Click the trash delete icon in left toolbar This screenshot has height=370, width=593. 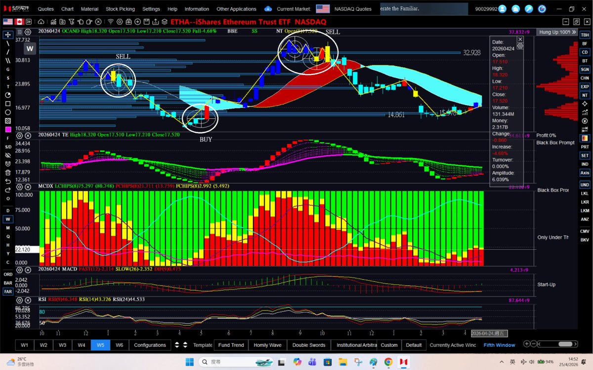8,173
